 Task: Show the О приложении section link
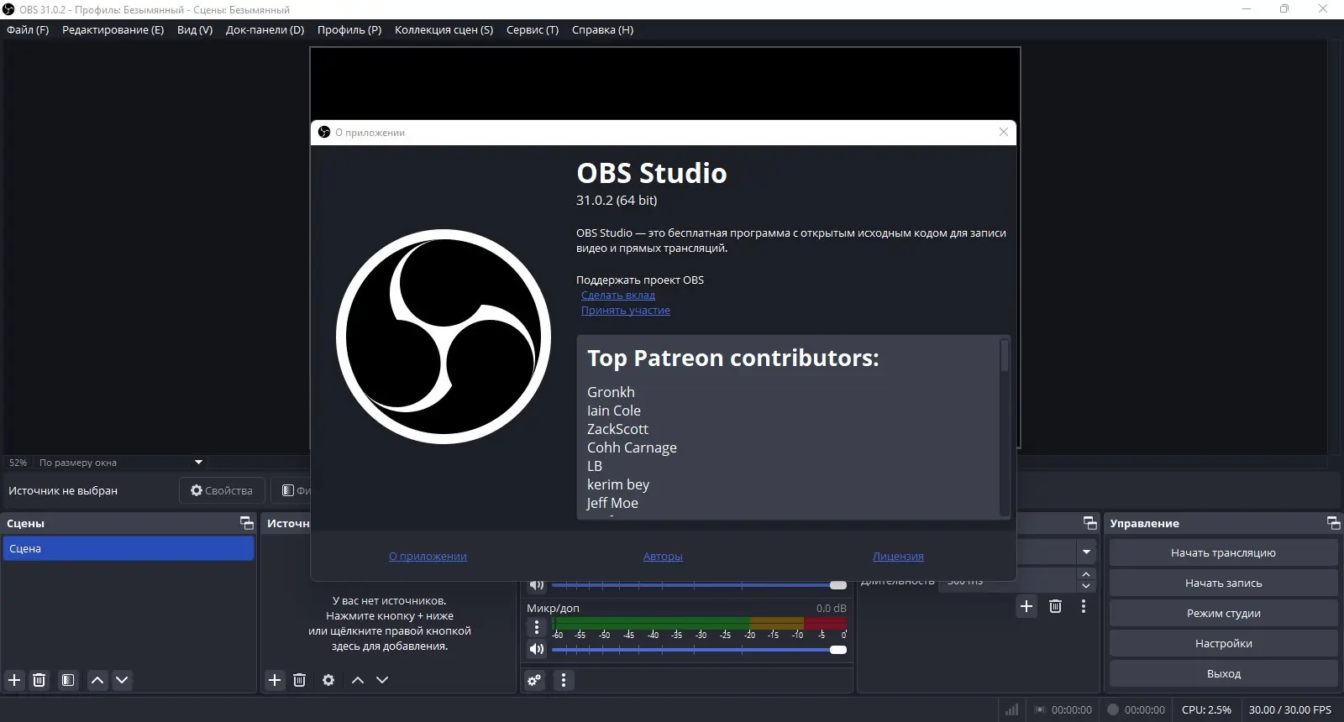(x=428, y=556)
